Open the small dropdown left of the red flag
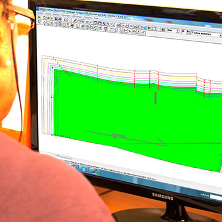 tap(173, 30)
